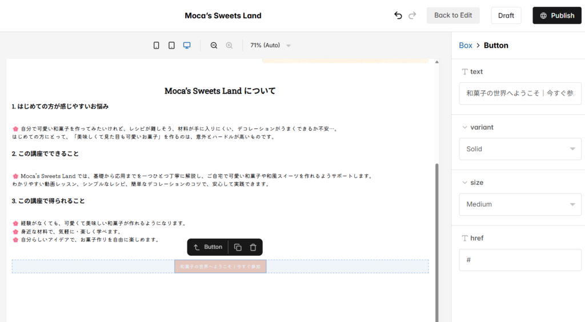Image resolution: width=585 pixels, height=322 pixels.
Task: Click the redo arrow icon
Action: [412, 15]
